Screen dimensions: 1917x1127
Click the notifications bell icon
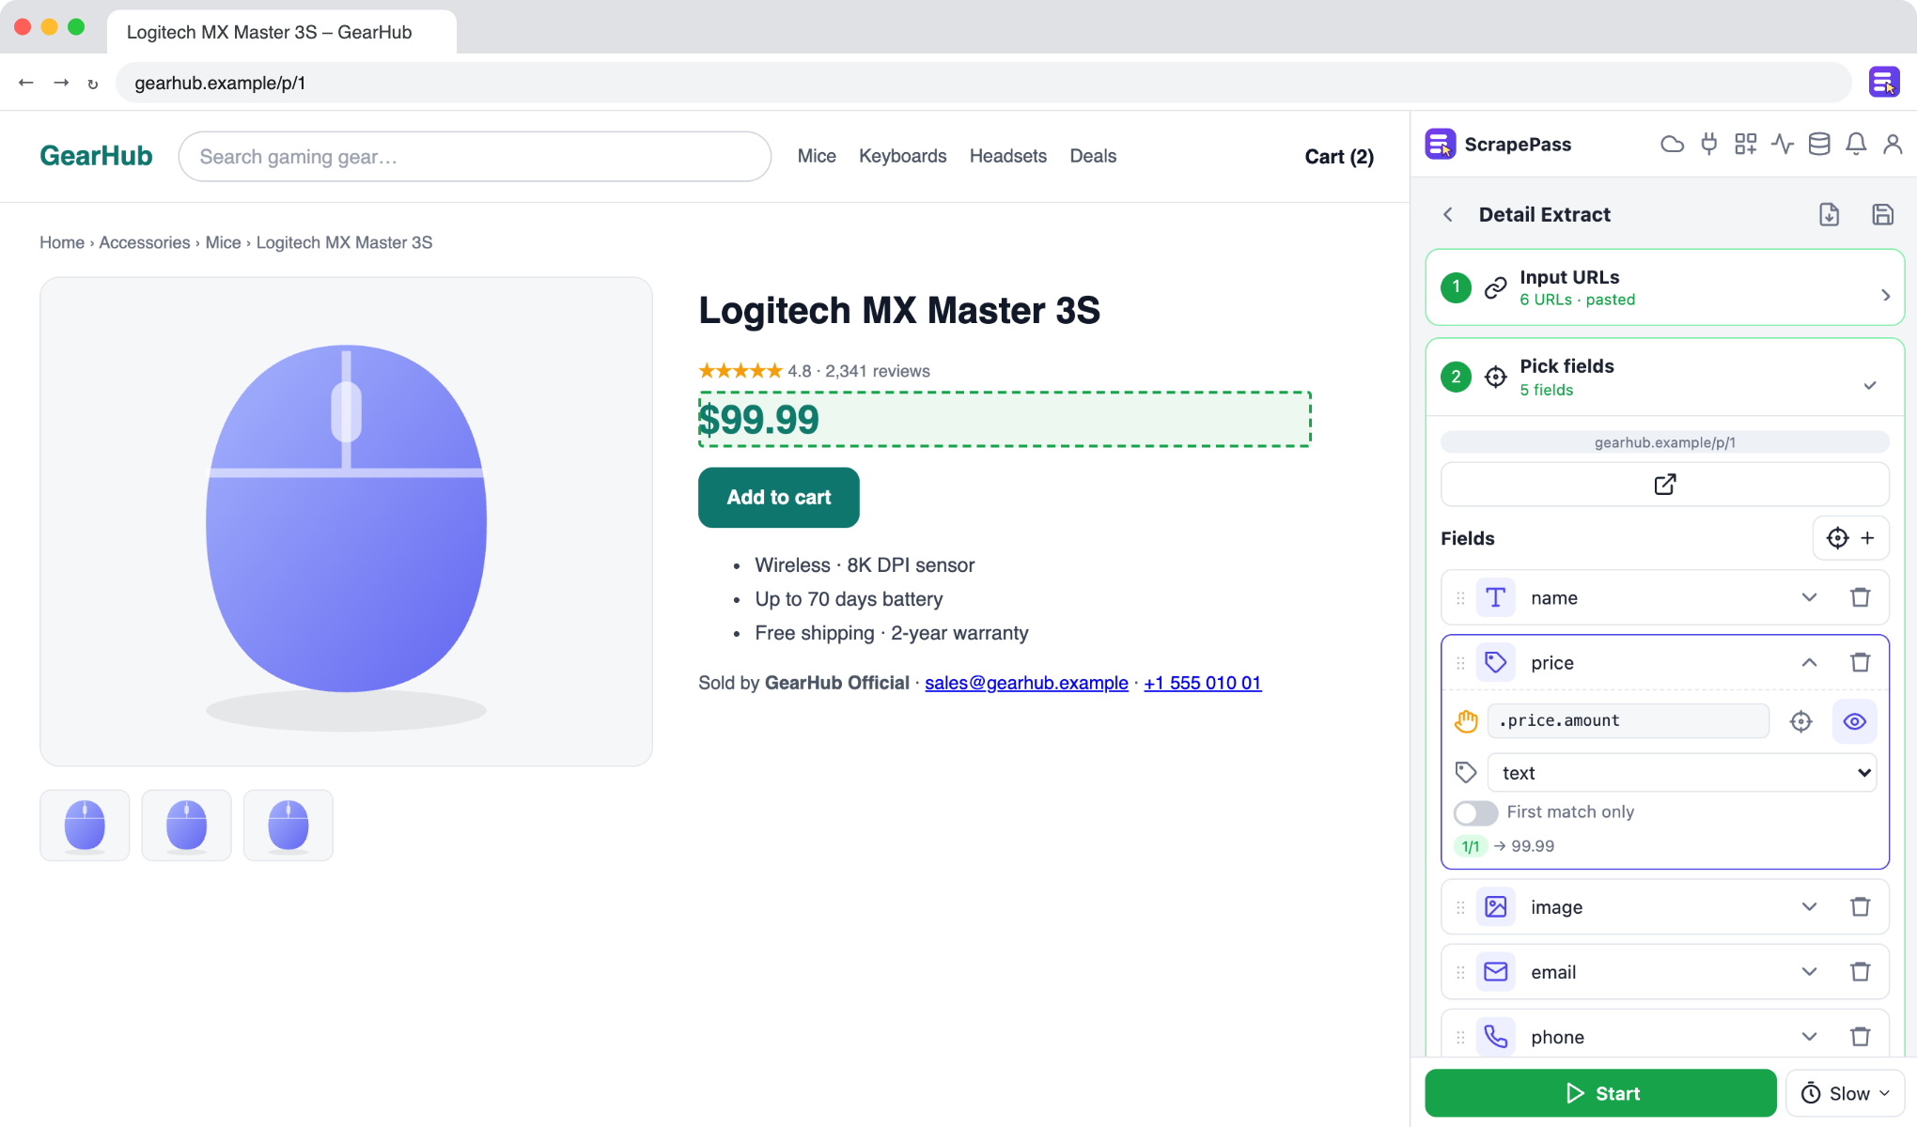click(x=1856, y=144)
